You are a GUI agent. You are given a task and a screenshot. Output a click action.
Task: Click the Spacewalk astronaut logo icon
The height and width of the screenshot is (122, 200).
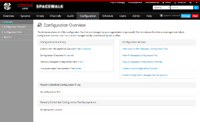pyautogui.click(x=7, y=6)
